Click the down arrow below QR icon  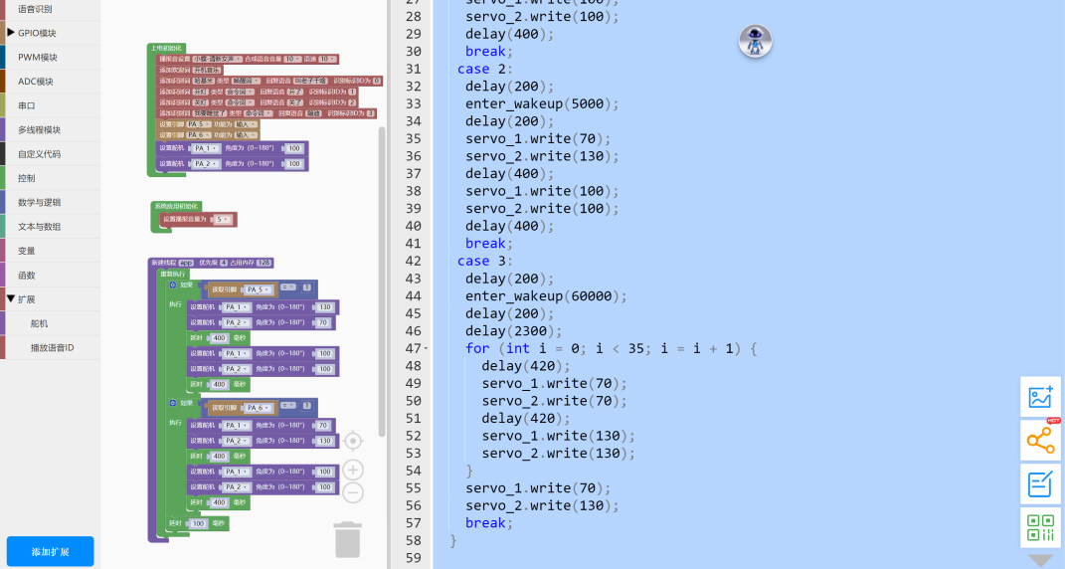click(1040, 561)
